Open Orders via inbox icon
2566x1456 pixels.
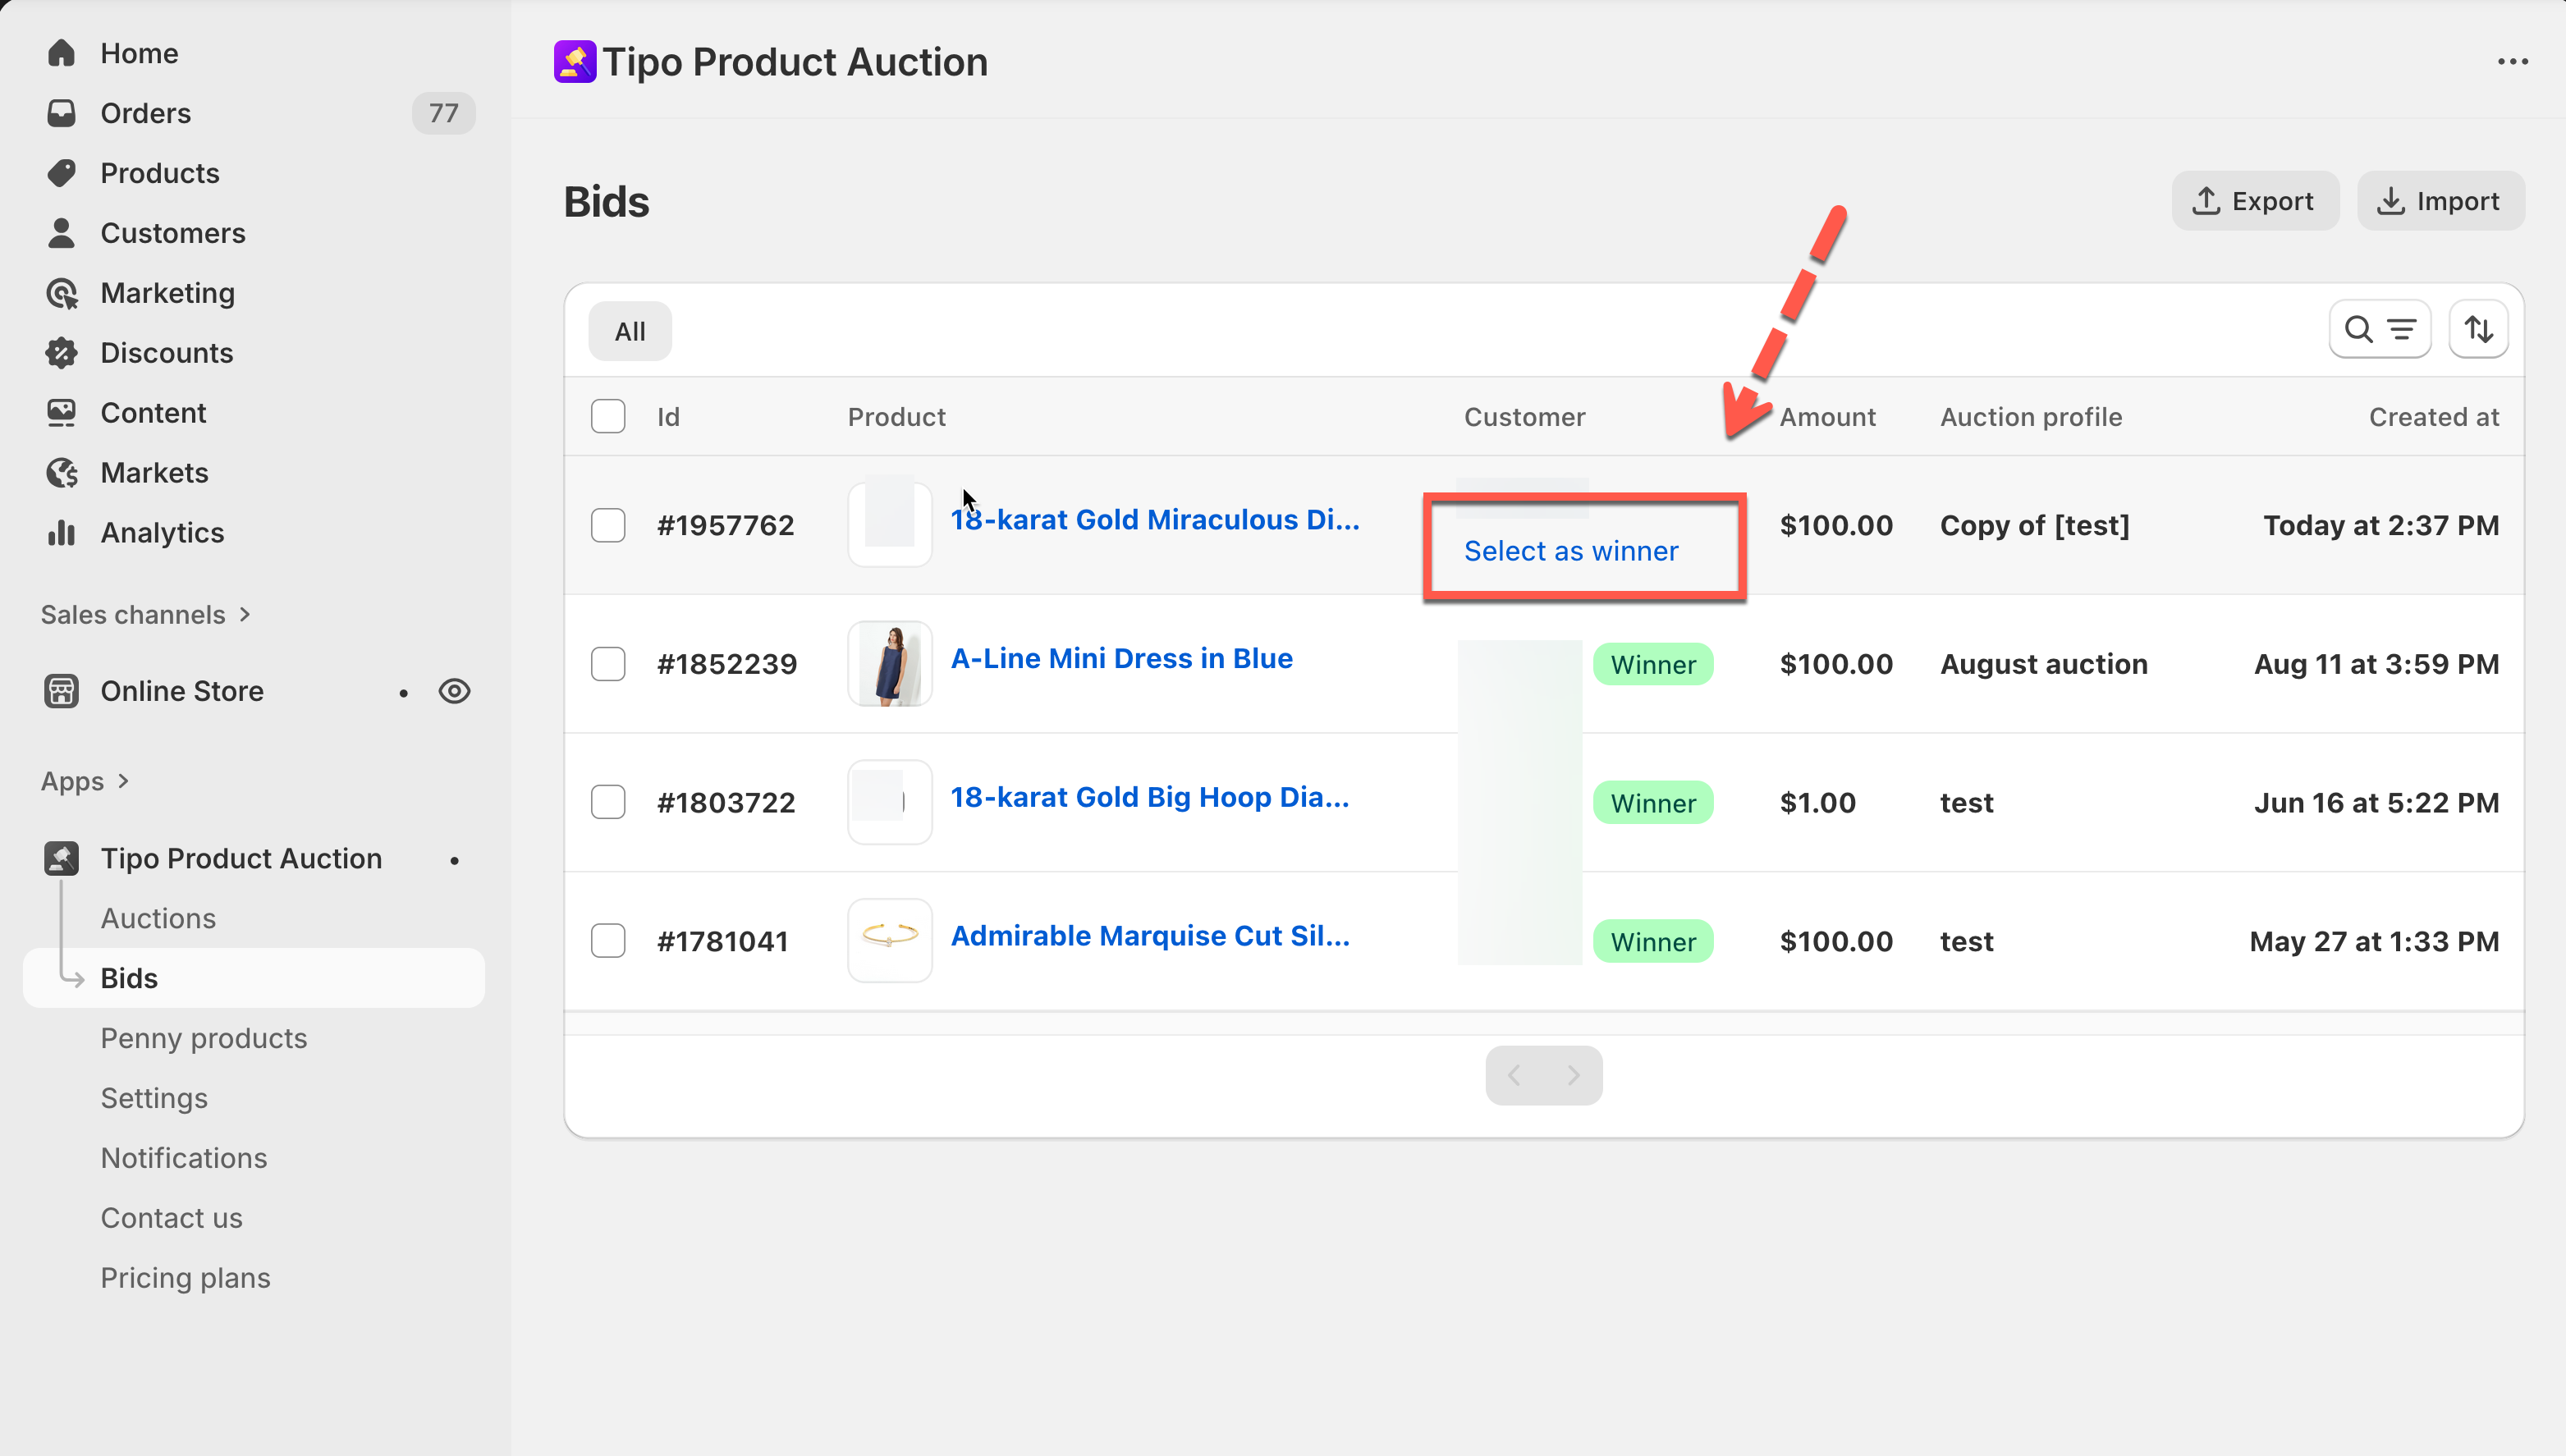61,113
